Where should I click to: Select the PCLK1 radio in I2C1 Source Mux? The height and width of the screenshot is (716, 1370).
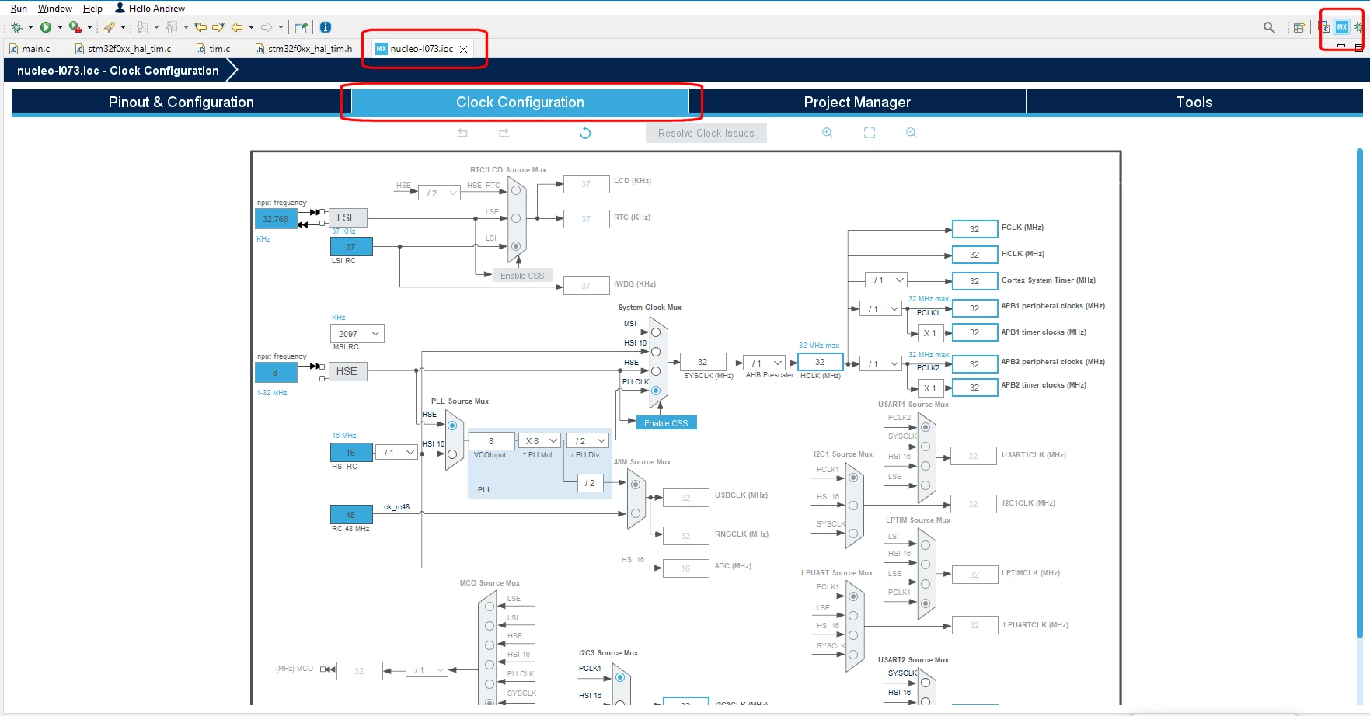[853, 478]
